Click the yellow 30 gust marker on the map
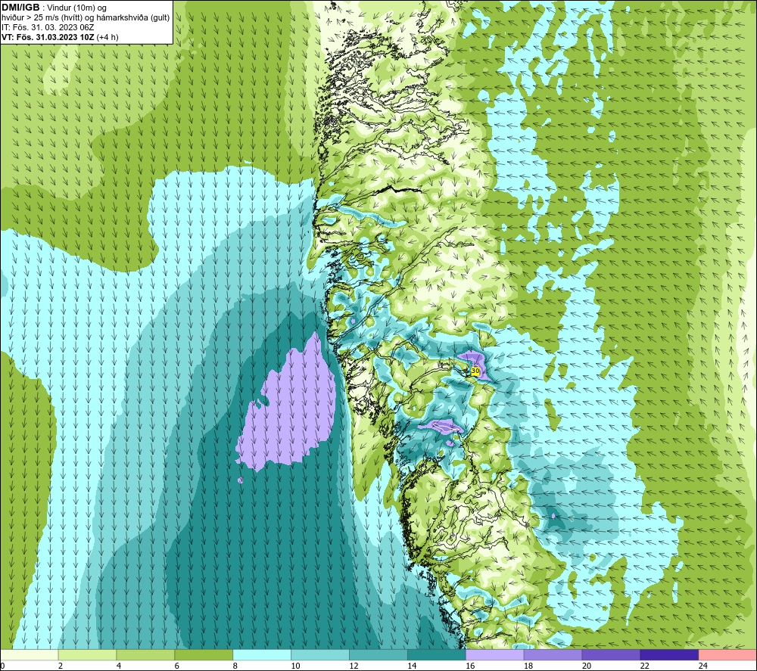Viewport: 757px width, 671px height. (475, 371)
